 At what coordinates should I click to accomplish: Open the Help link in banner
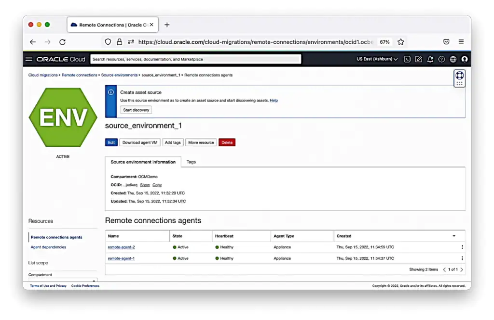coord(274,101)
